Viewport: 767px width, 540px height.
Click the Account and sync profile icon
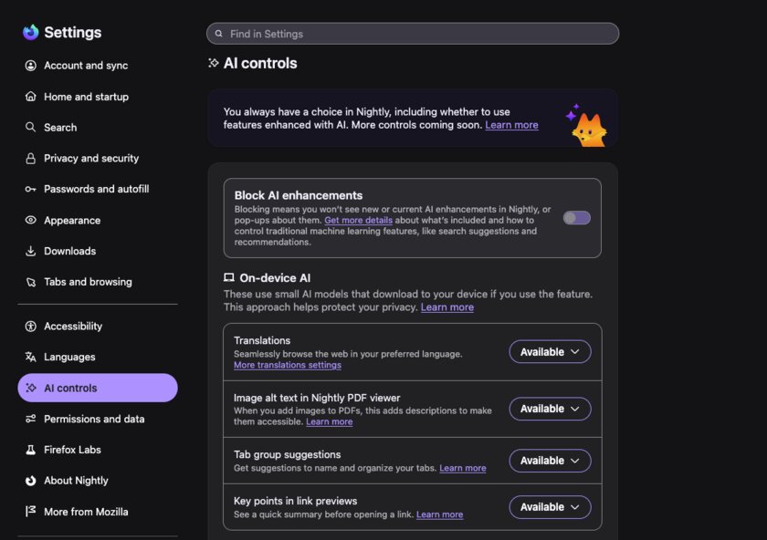30,66
